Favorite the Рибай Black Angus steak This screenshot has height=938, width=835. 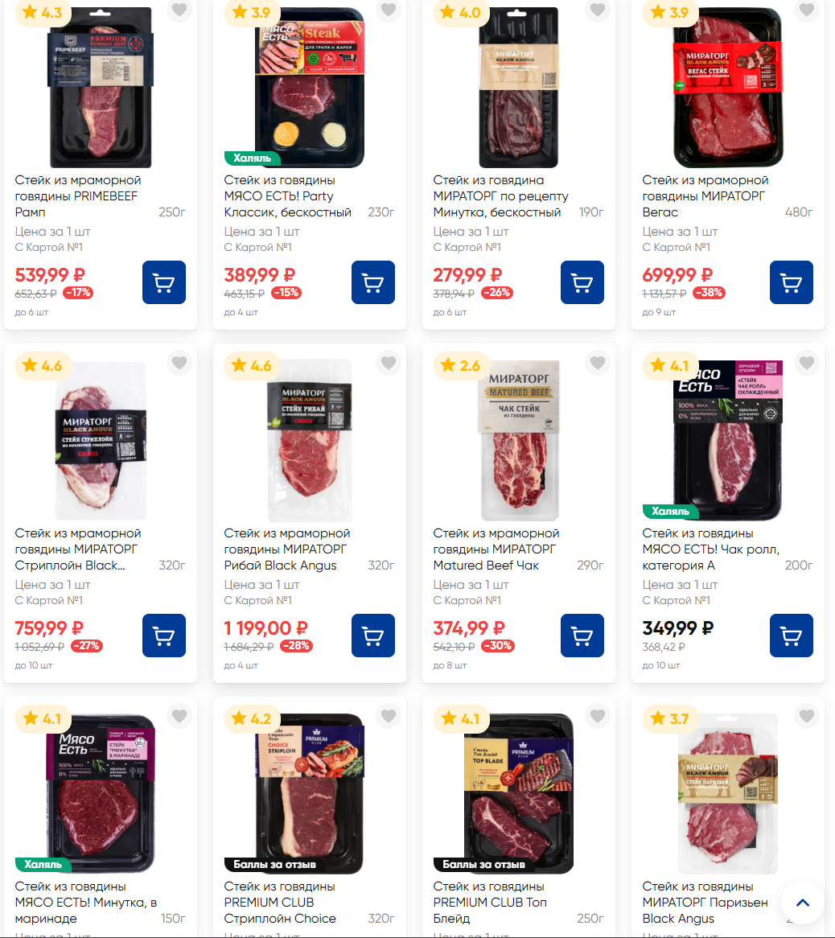pyautogui.click(x=389, y=363)
